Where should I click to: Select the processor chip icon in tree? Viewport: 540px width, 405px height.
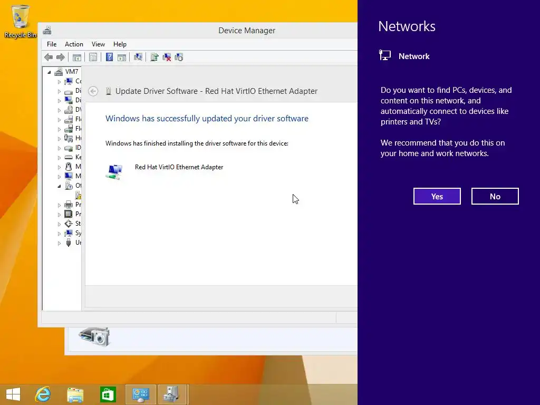(69, 214)
